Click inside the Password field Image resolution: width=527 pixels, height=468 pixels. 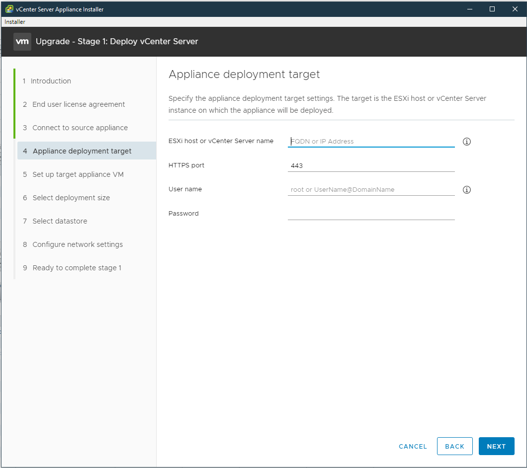[x=371, y=214]
